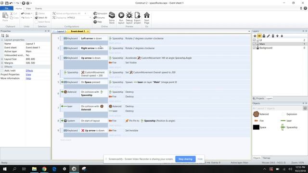Click Select All in the ribbon
Viewport: 308px width, 173px height.
tap(41, 18)
